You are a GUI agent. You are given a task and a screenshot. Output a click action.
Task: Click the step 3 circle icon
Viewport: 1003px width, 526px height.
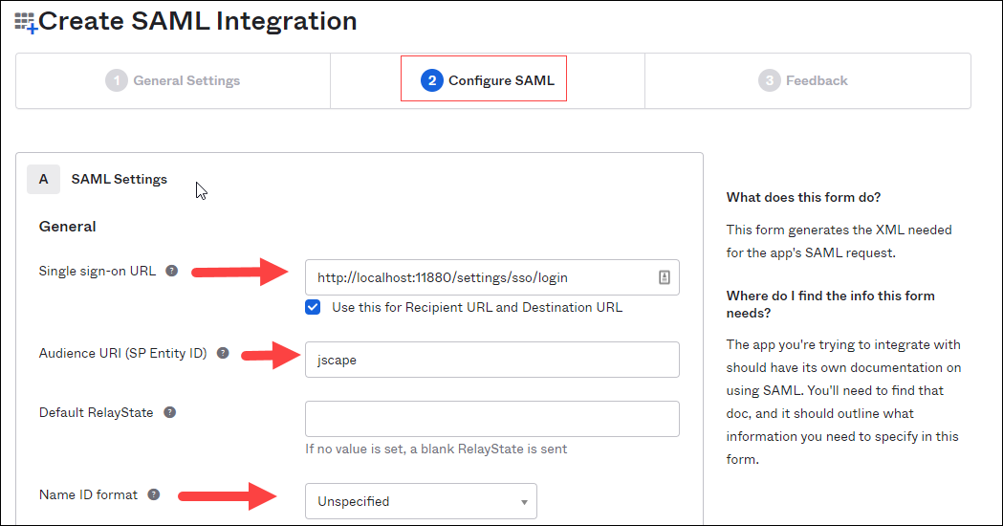click(770, 80)
